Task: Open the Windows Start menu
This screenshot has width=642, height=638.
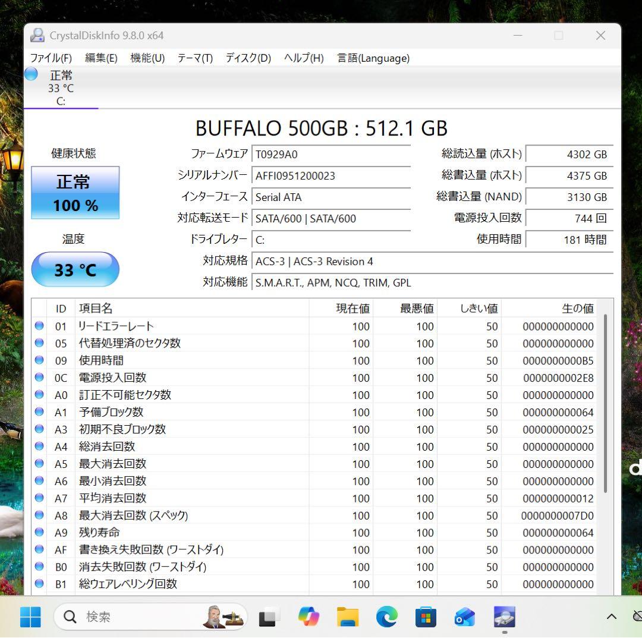Action: click(30, 617)
